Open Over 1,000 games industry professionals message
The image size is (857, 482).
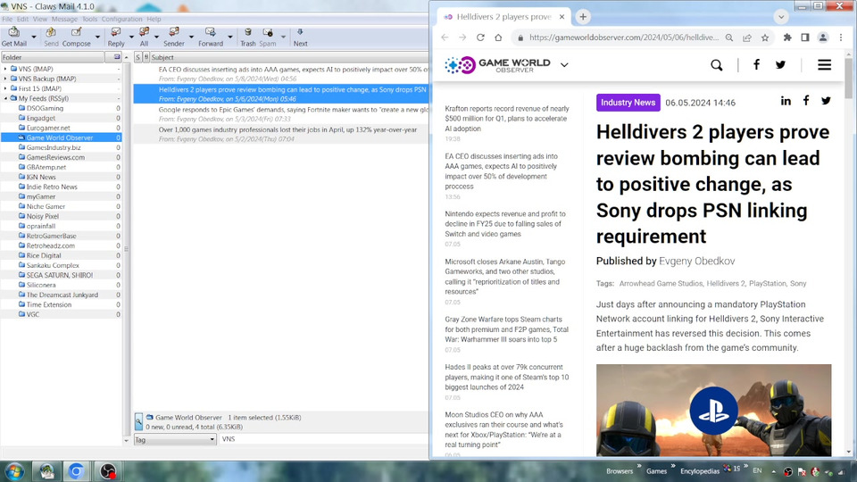[x=281, y=134]
